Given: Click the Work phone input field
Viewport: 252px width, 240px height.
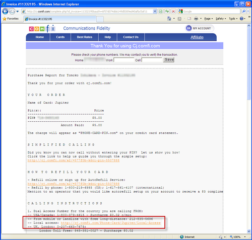Looking at the screenshot, I should [124, 60].
